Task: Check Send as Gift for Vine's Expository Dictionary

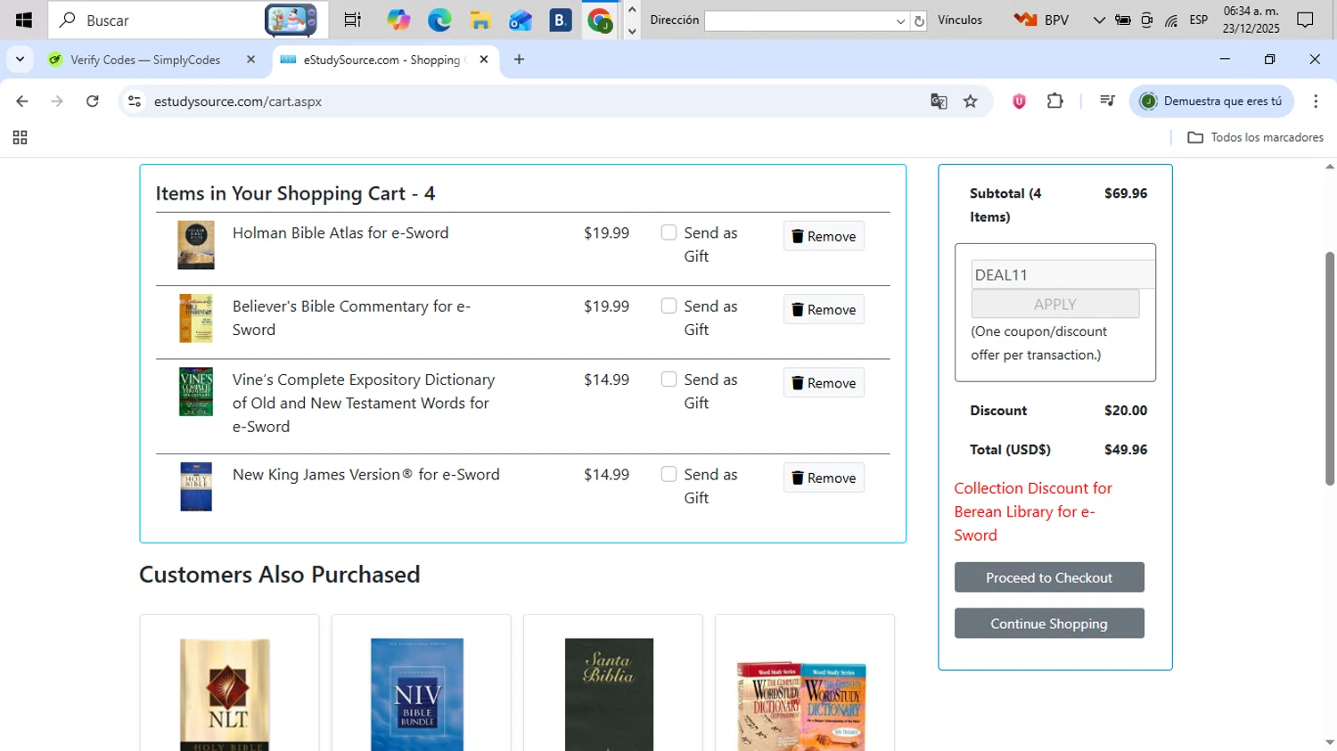Action: (x=668, y=379)
